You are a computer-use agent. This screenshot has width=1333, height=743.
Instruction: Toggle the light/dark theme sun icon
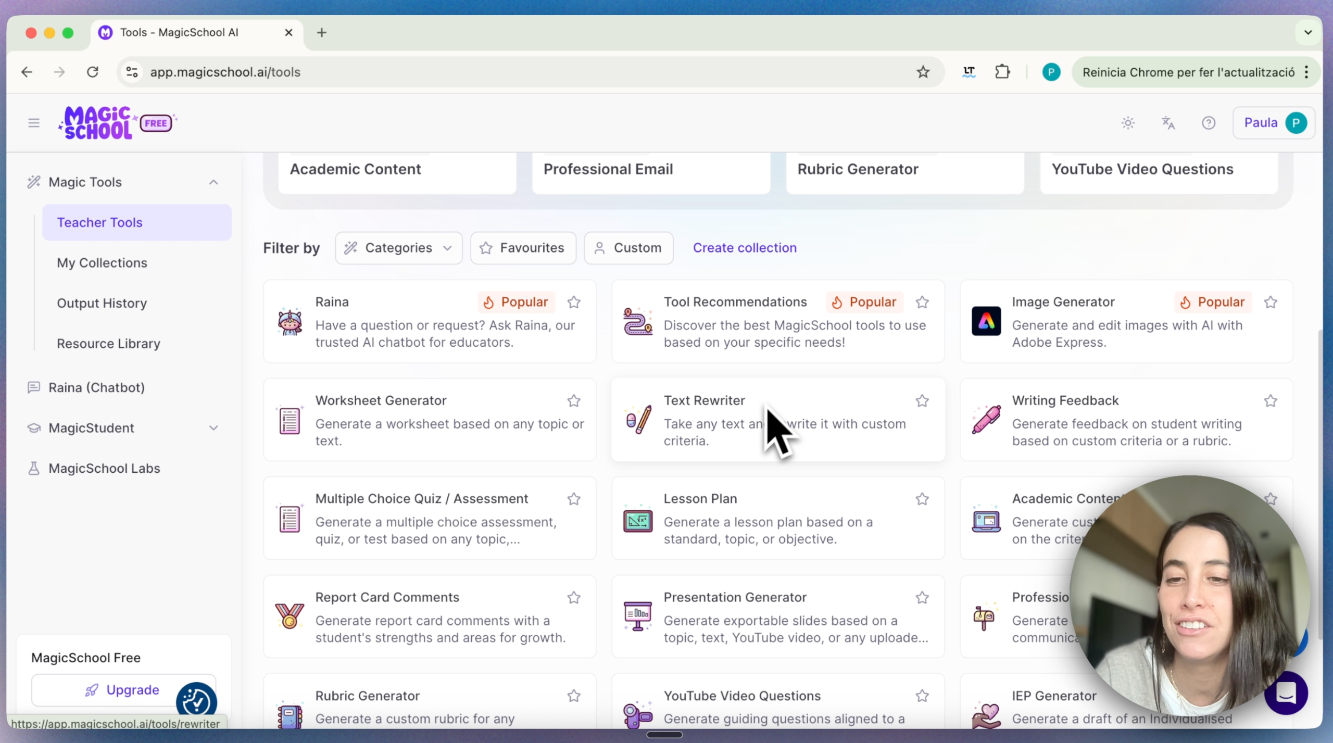1128,123
